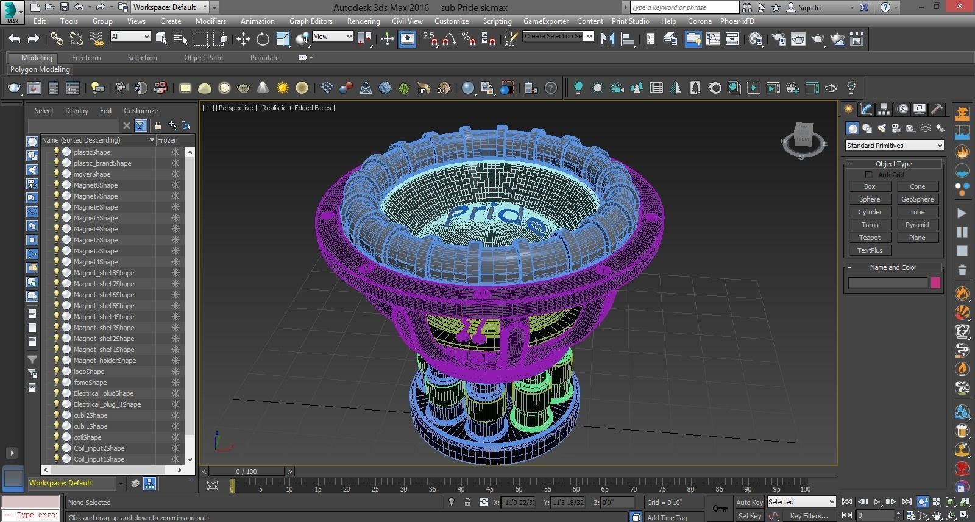Click the Select by Name icon

click(181, 40)
